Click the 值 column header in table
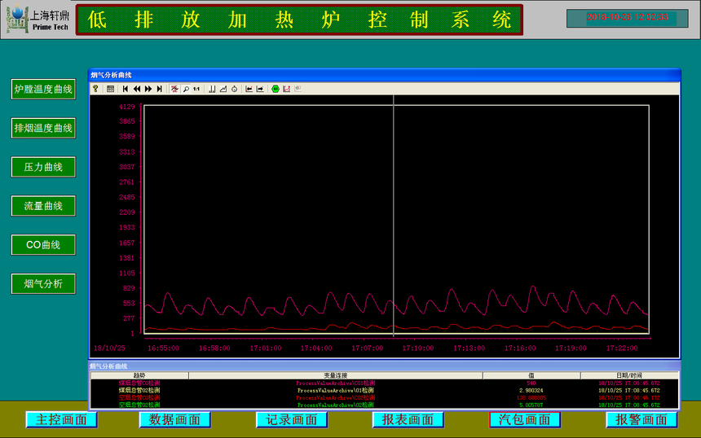701x438 pixels. point(531,375)
